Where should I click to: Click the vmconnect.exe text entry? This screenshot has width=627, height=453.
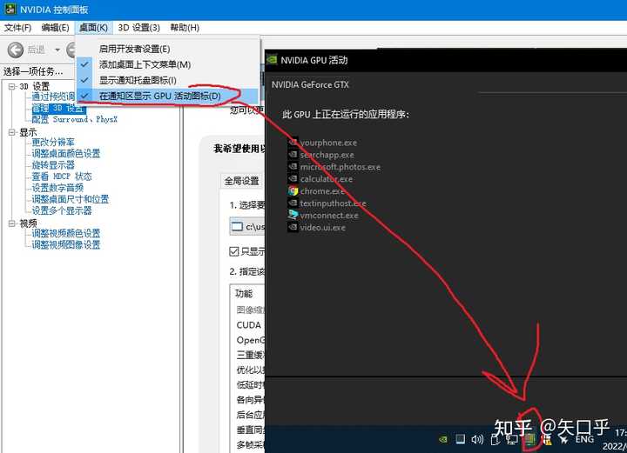pos(329,215)
